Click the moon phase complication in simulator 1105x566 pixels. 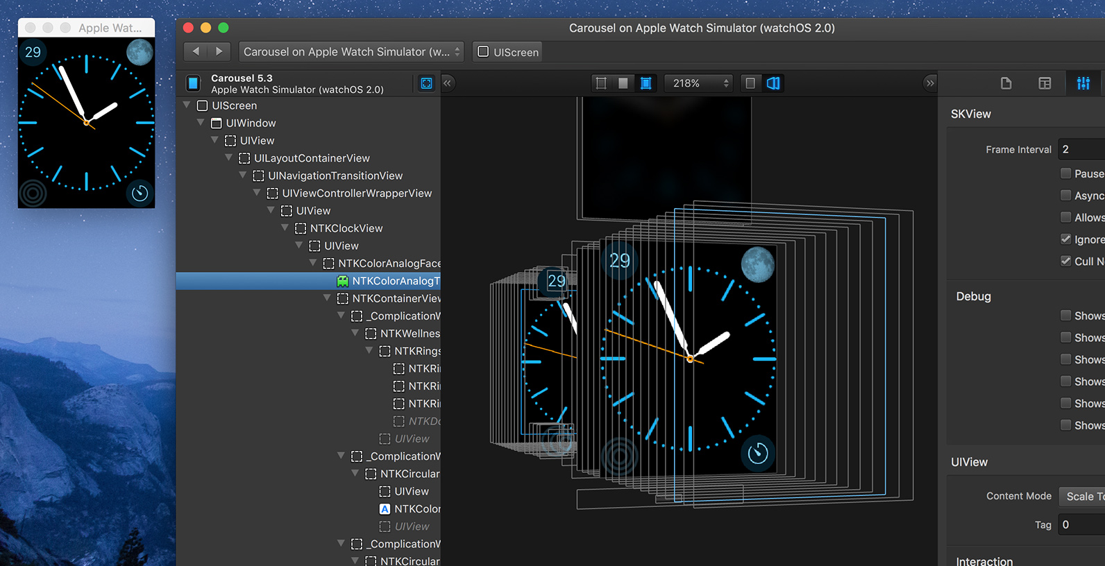point(140,53)
